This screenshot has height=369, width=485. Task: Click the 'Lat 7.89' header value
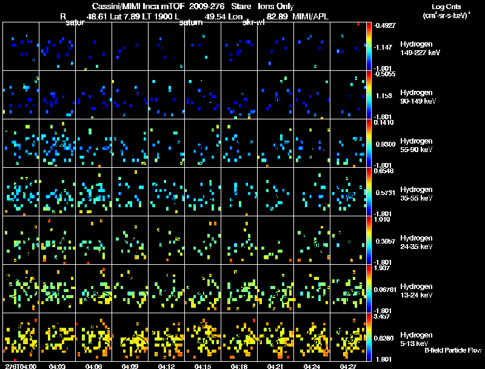click(125, 16)
